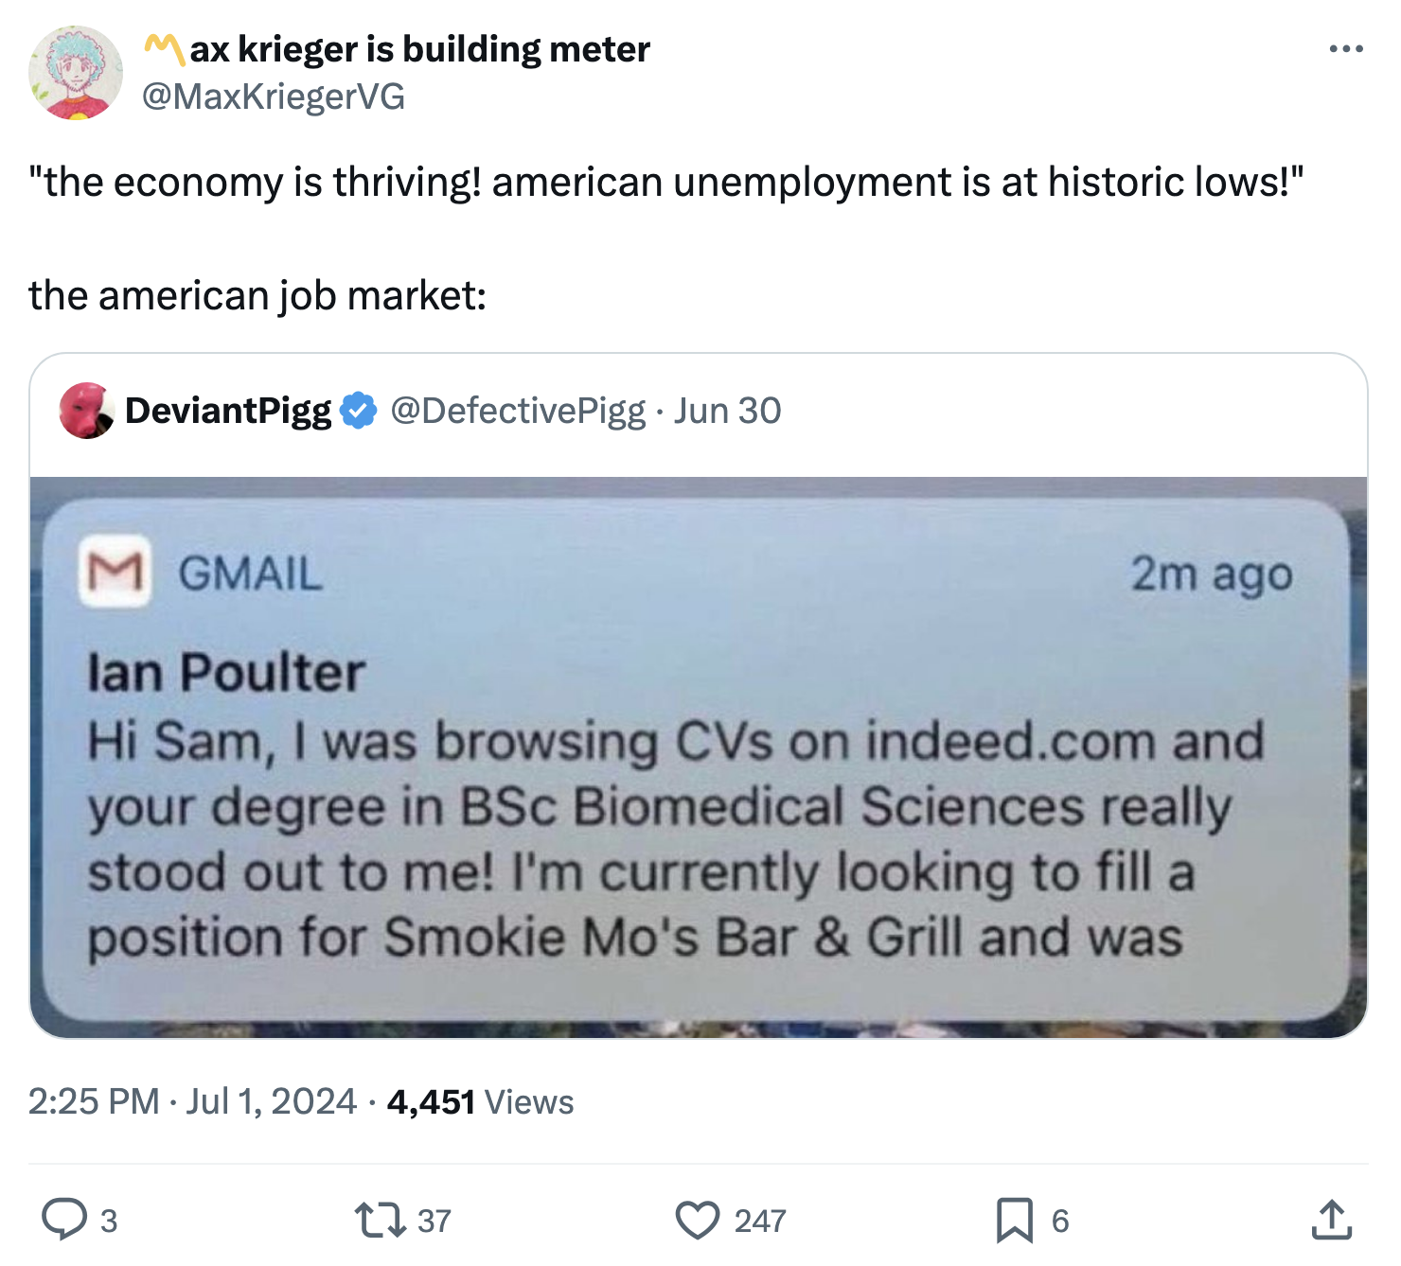Click the share upload icon
1401x1266 pixels.
tap(1331, 1220)
